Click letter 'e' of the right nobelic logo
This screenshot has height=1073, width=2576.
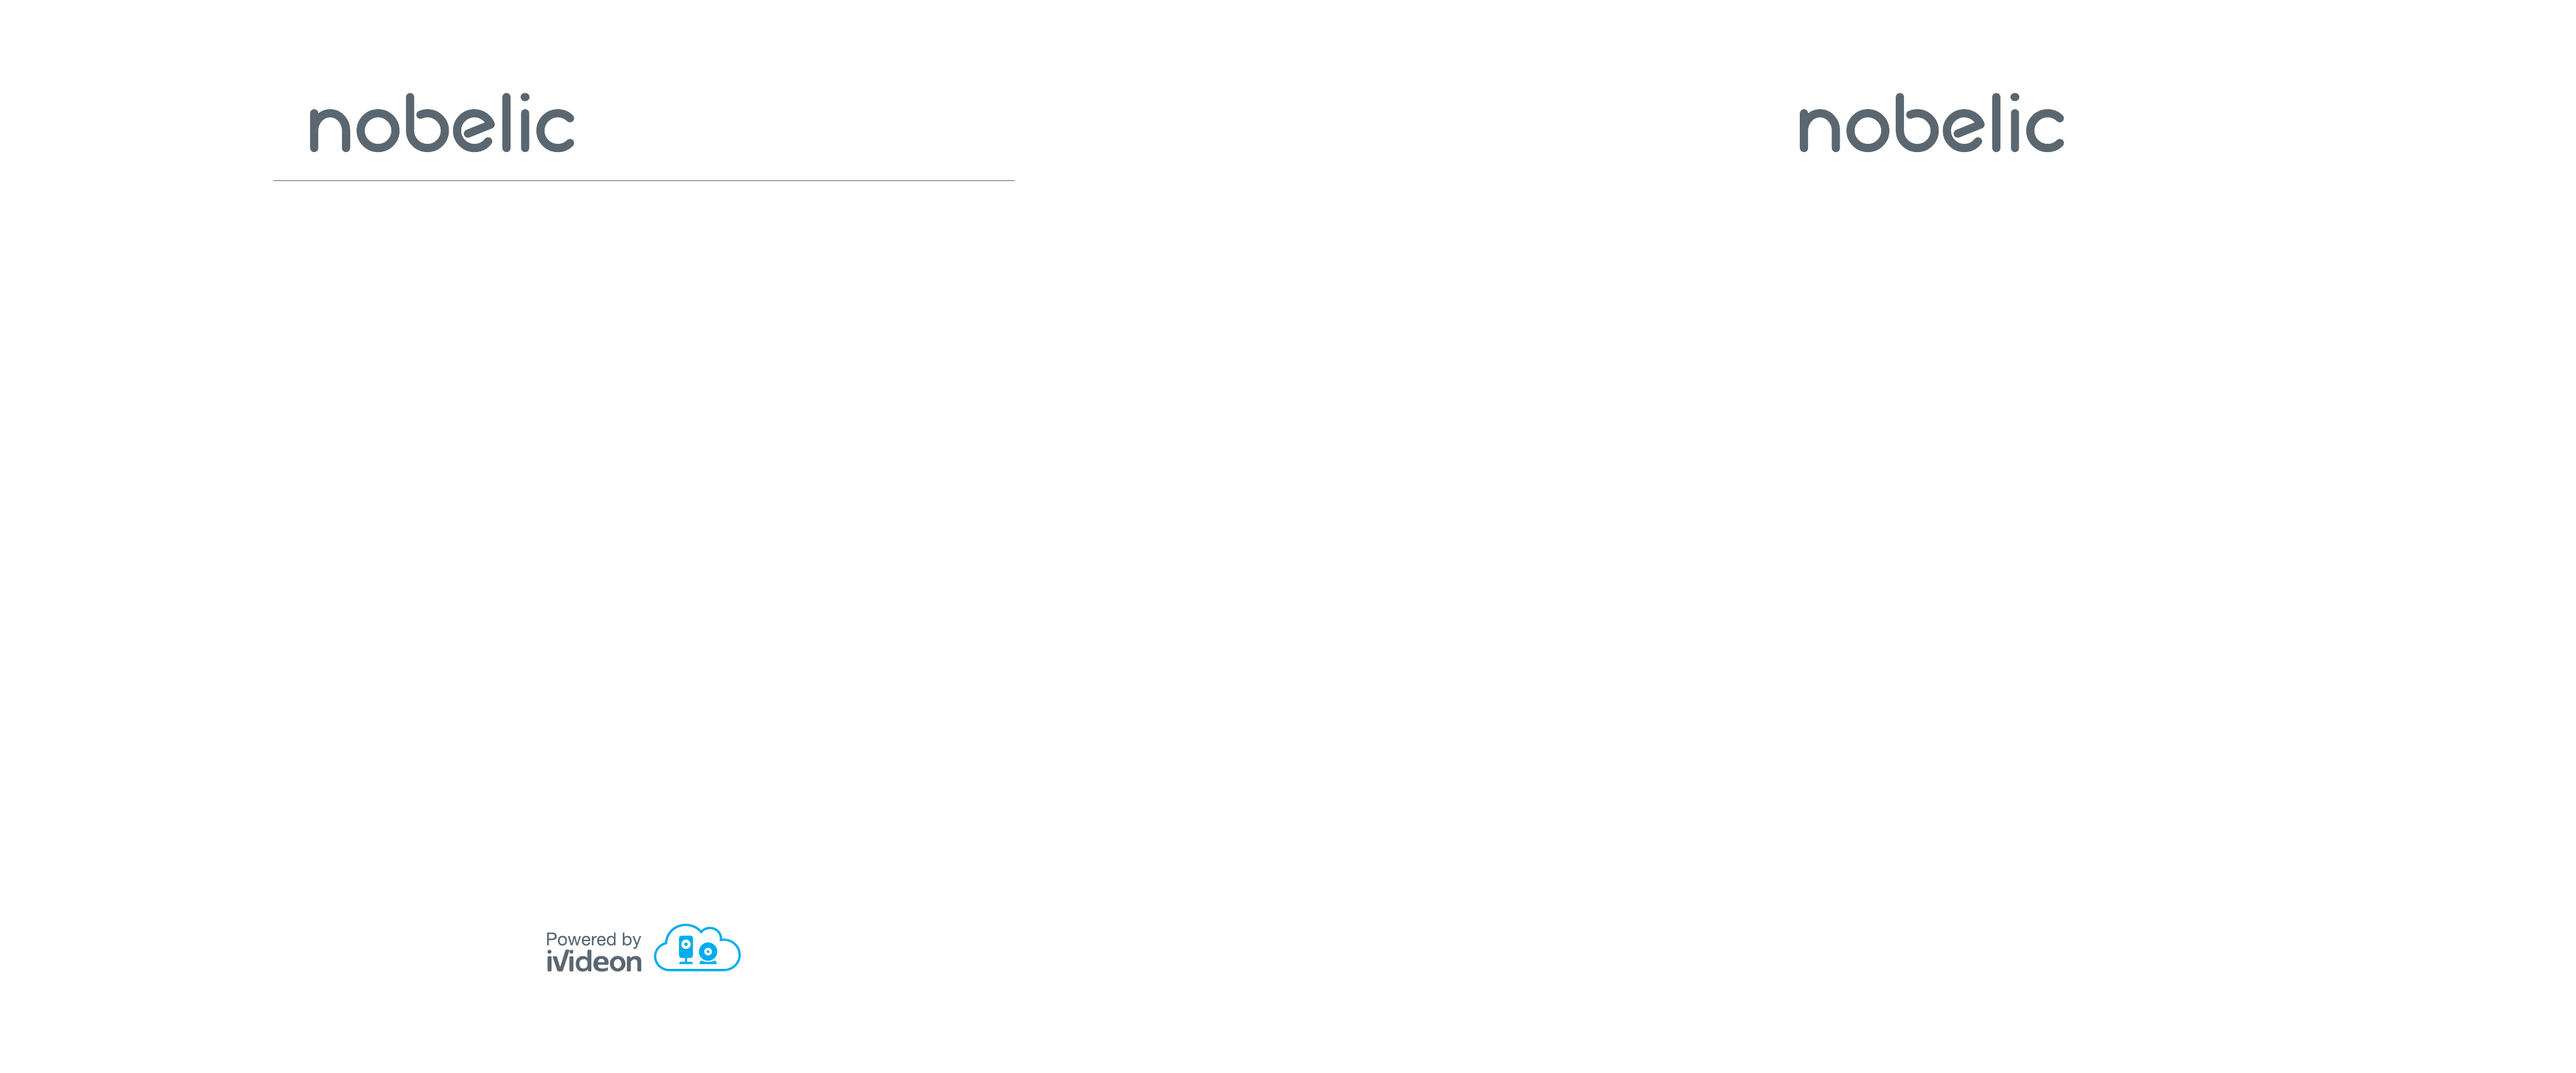click(1965, 129)
